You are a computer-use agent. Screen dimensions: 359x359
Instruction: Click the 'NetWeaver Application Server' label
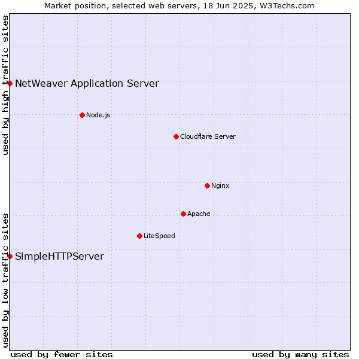tap(87, 83)
